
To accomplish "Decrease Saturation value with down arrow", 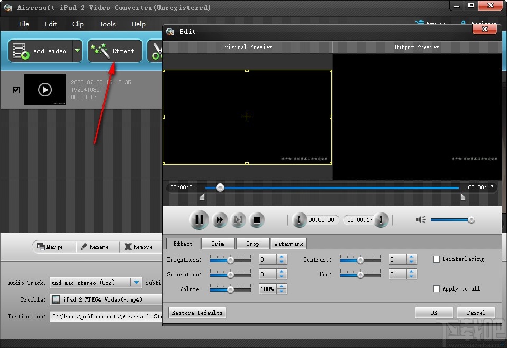I will pos(281,277).
